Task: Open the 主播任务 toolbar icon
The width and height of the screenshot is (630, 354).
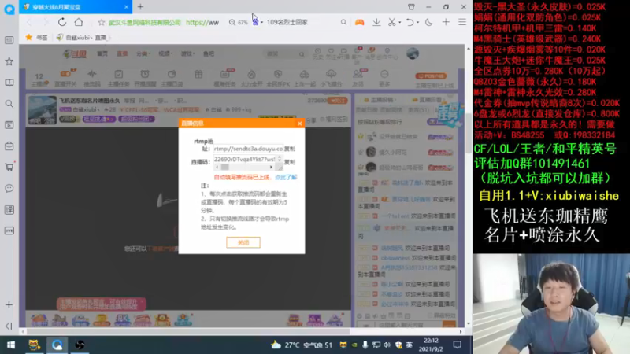Action: tap(119, 78)
